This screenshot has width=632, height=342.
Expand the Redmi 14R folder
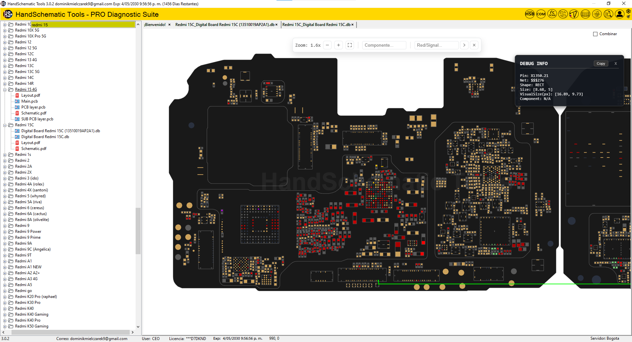5,84
